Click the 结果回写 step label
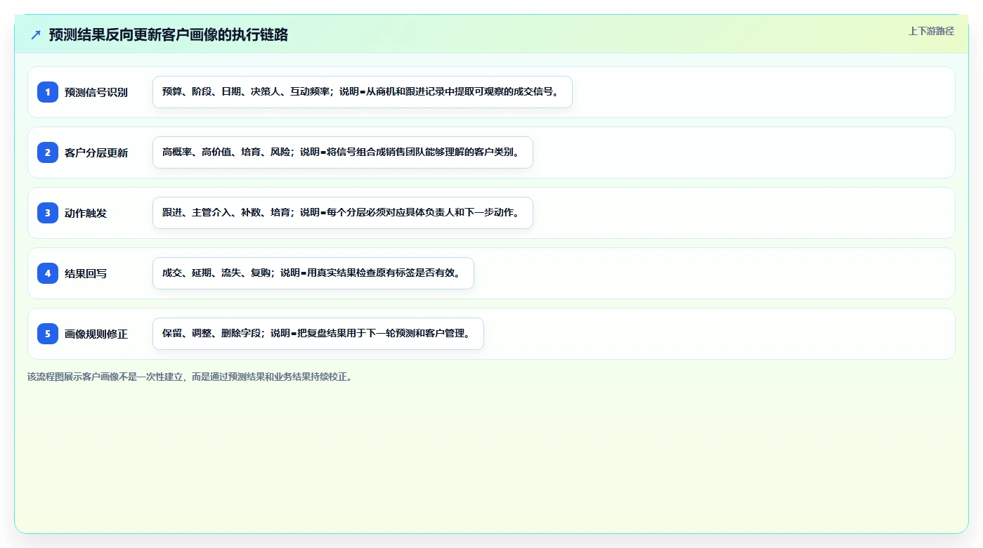The width and height of the screenshot is (983, 548). (86, 273)
